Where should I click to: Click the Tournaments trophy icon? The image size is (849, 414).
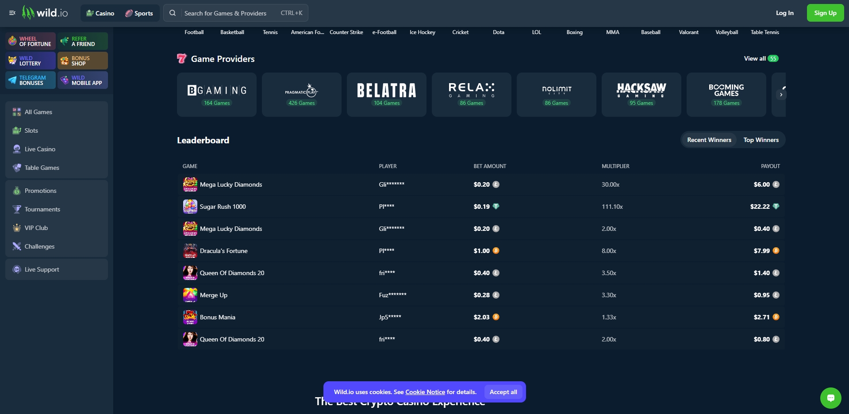pyautogui.click(x=17, y=209)
